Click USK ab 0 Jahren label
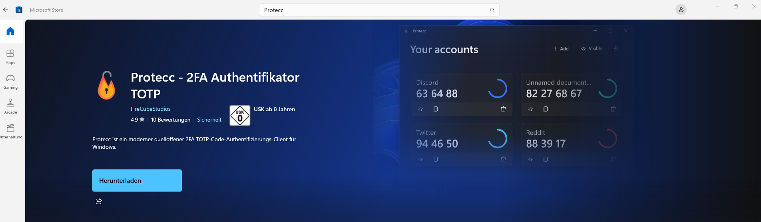 pyautogui.click(x=274, y=109)
